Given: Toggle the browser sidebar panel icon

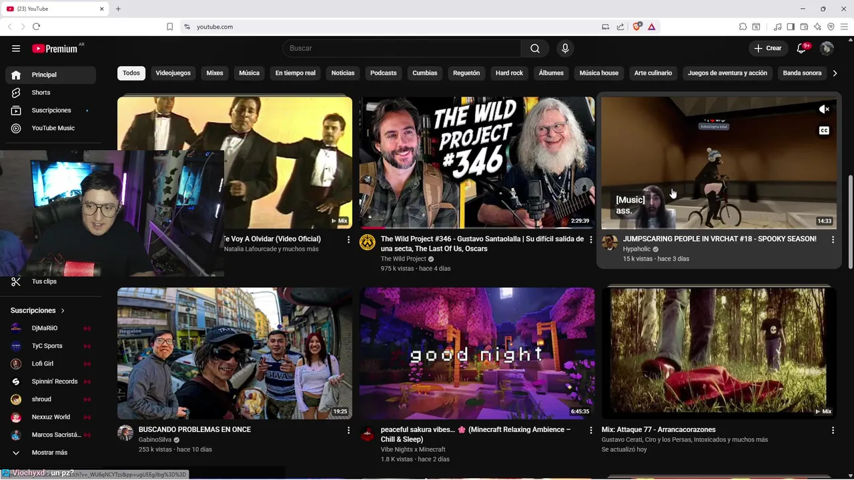Looking at the screenshot, I should click(x=791, y=27).
